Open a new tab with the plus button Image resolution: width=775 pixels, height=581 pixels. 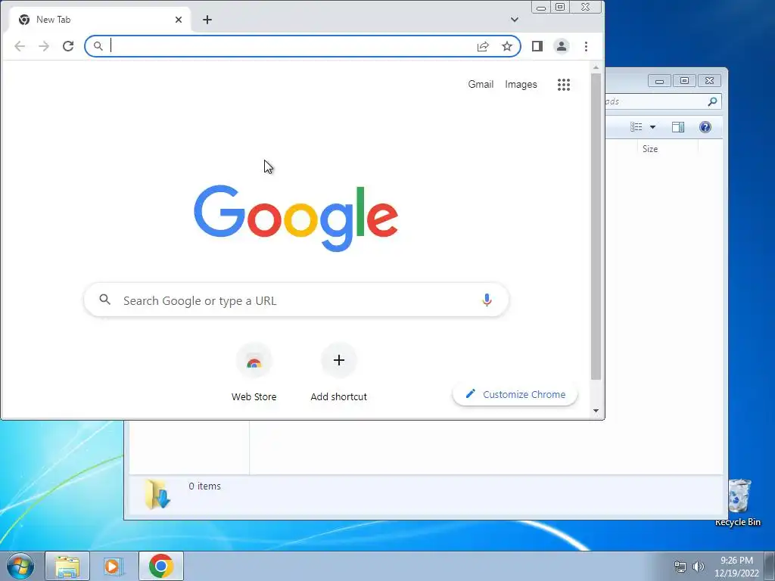(207, 20)
